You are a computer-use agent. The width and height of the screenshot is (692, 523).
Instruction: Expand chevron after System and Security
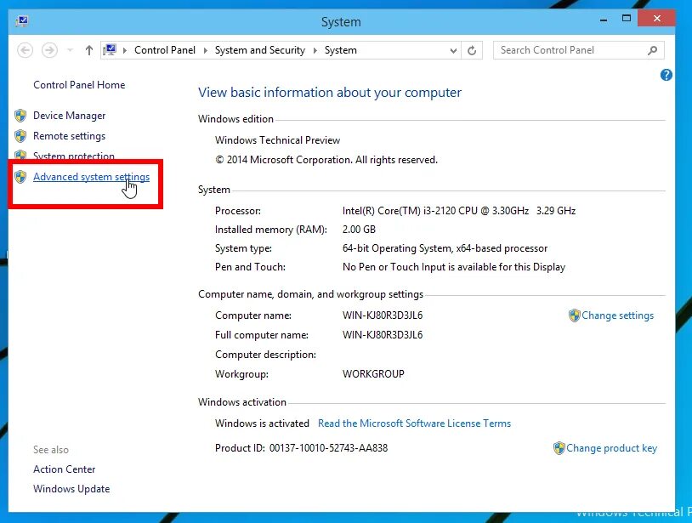point(315,50)
